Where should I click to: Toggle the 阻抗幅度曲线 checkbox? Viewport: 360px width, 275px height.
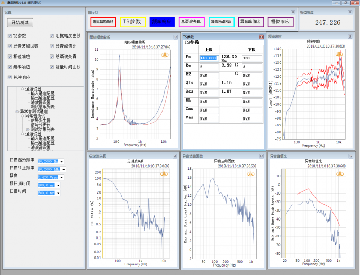pos(52,36)
